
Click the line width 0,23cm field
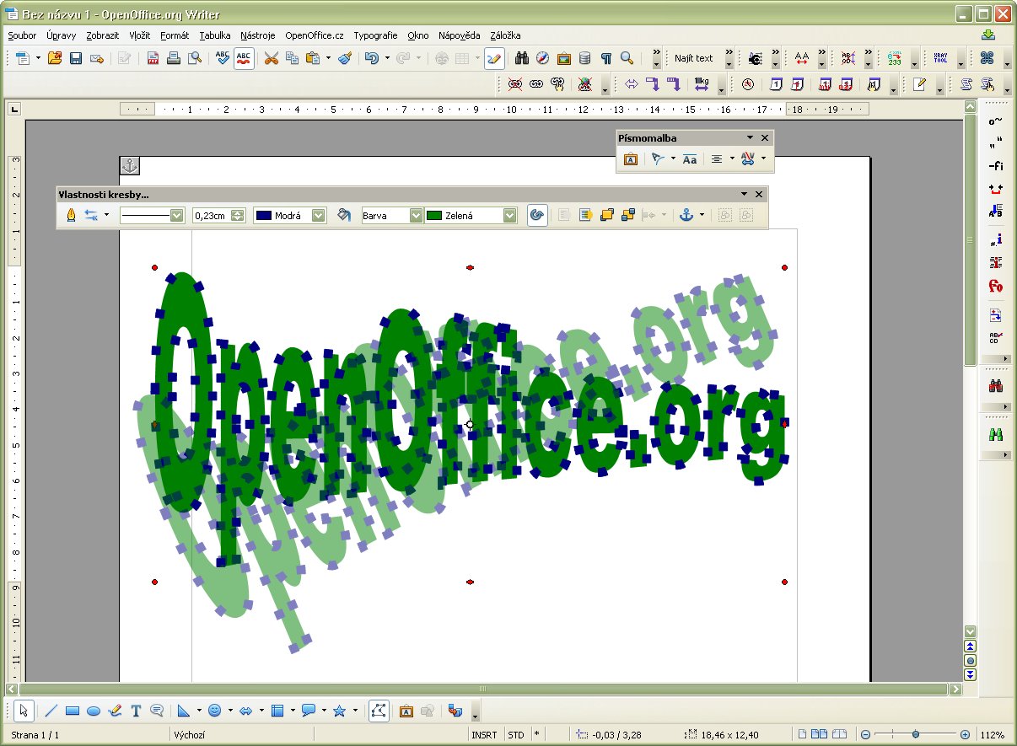(x=212, y=215)
